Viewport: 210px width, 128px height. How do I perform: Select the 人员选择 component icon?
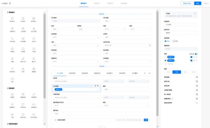click(x=23, y=29)
